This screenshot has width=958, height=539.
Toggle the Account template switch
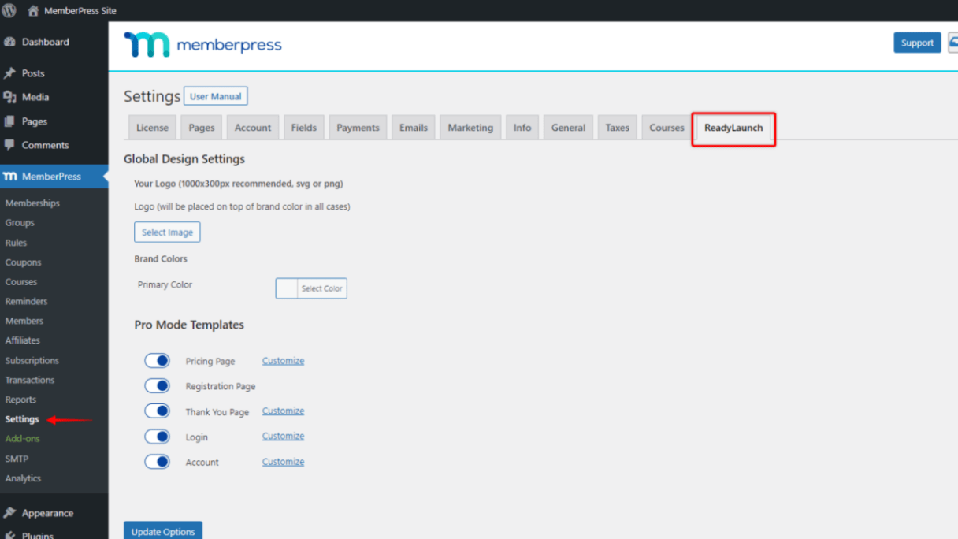[158, 462]
